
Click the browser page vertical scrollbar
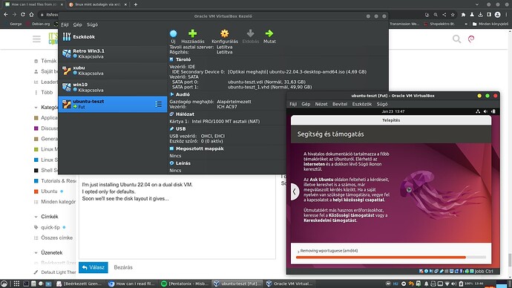(x=509, y=261)
